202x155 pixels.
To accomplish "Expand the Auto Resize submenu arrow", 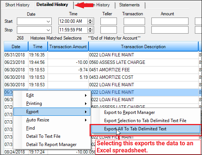I will point(86,120).
